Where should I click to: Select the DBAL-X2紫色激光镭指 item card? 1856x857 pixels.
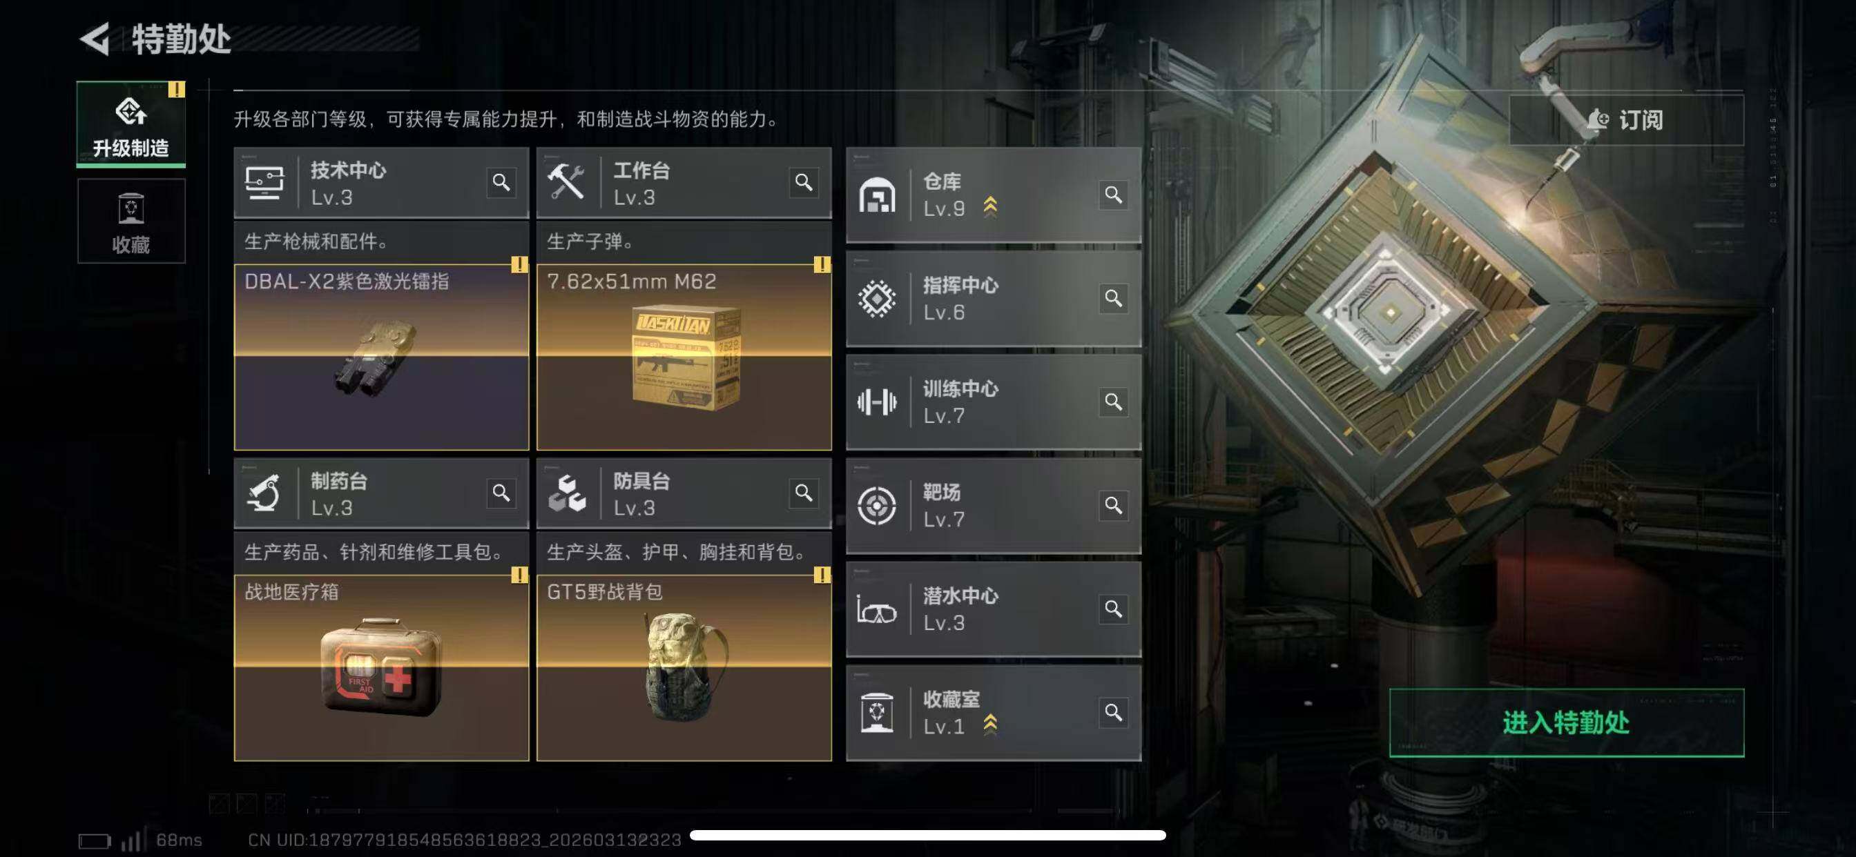(381, 357)
